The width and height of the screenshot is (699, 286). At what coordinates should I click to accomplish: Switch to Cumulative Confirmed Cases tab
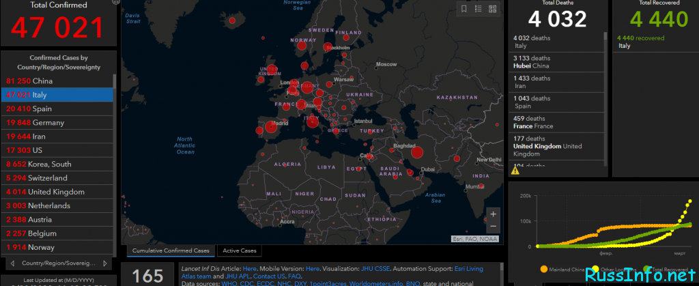171,251
